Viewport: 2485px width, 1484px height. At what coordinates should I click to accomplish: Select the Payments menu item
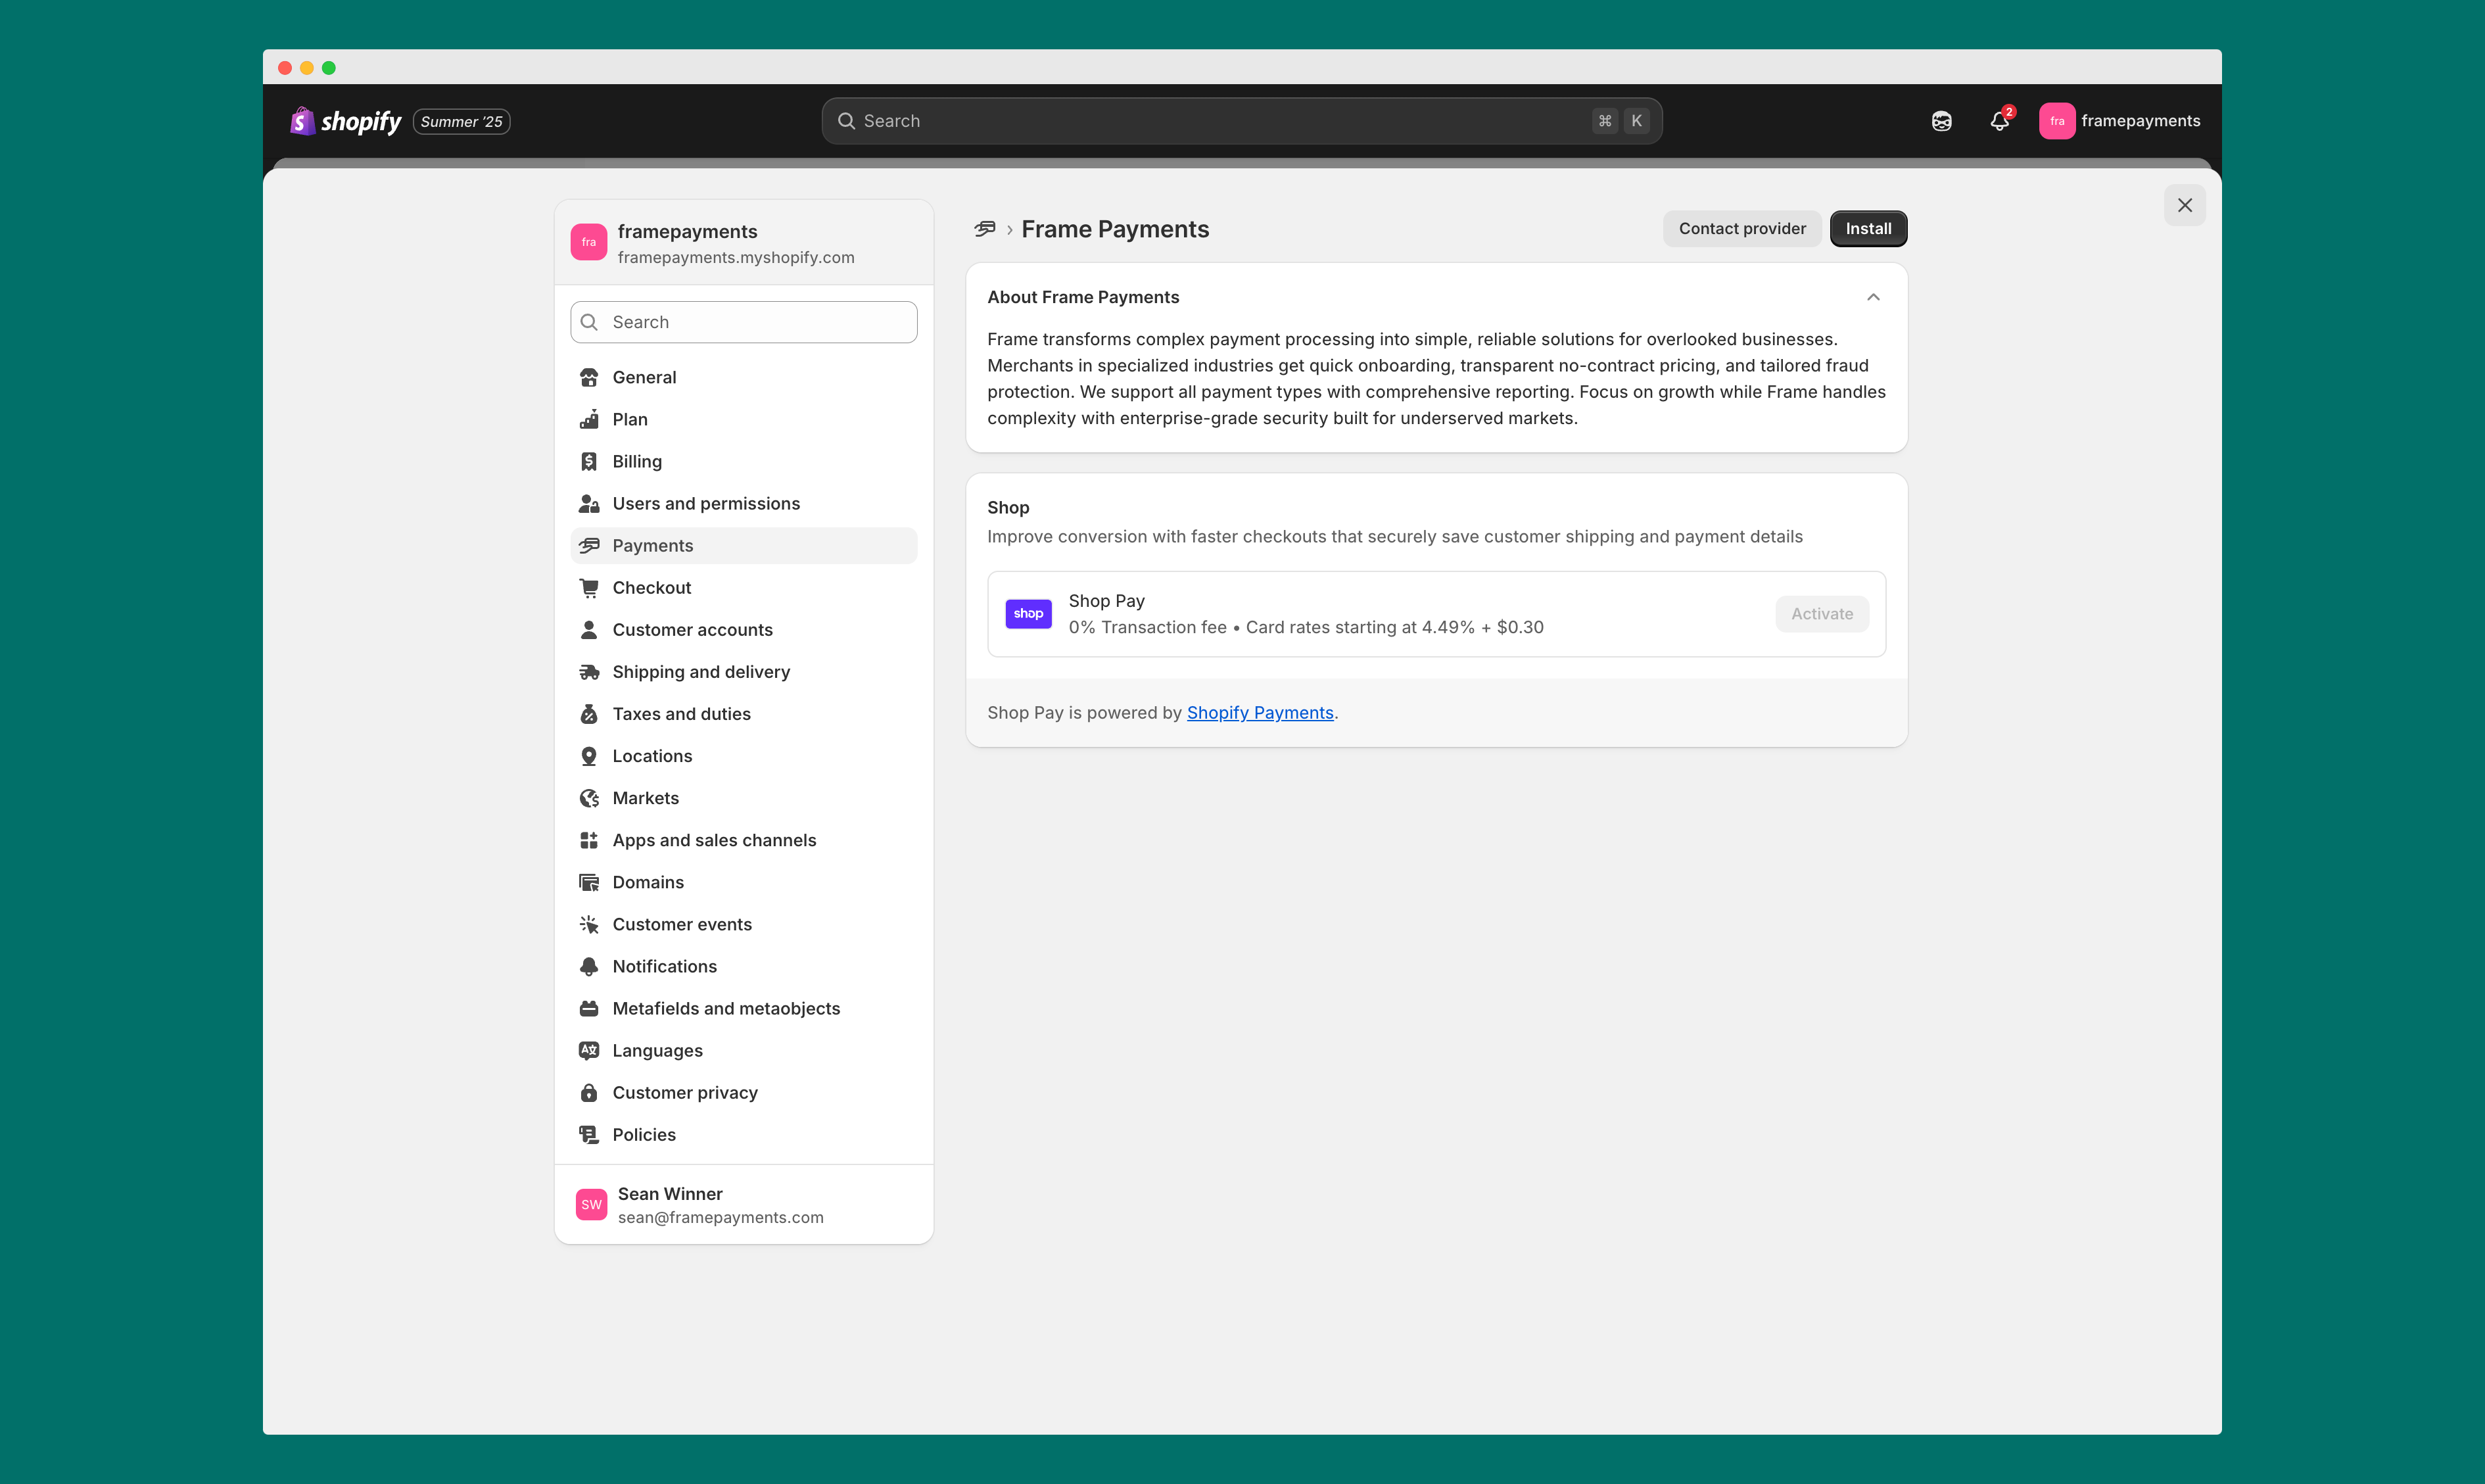(744, 545)
